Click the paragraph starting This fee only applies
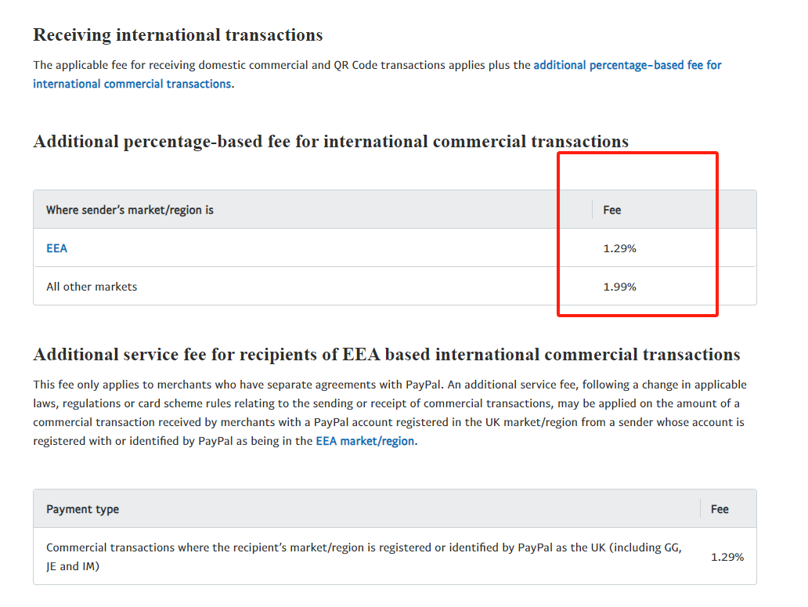 point(390,413)
